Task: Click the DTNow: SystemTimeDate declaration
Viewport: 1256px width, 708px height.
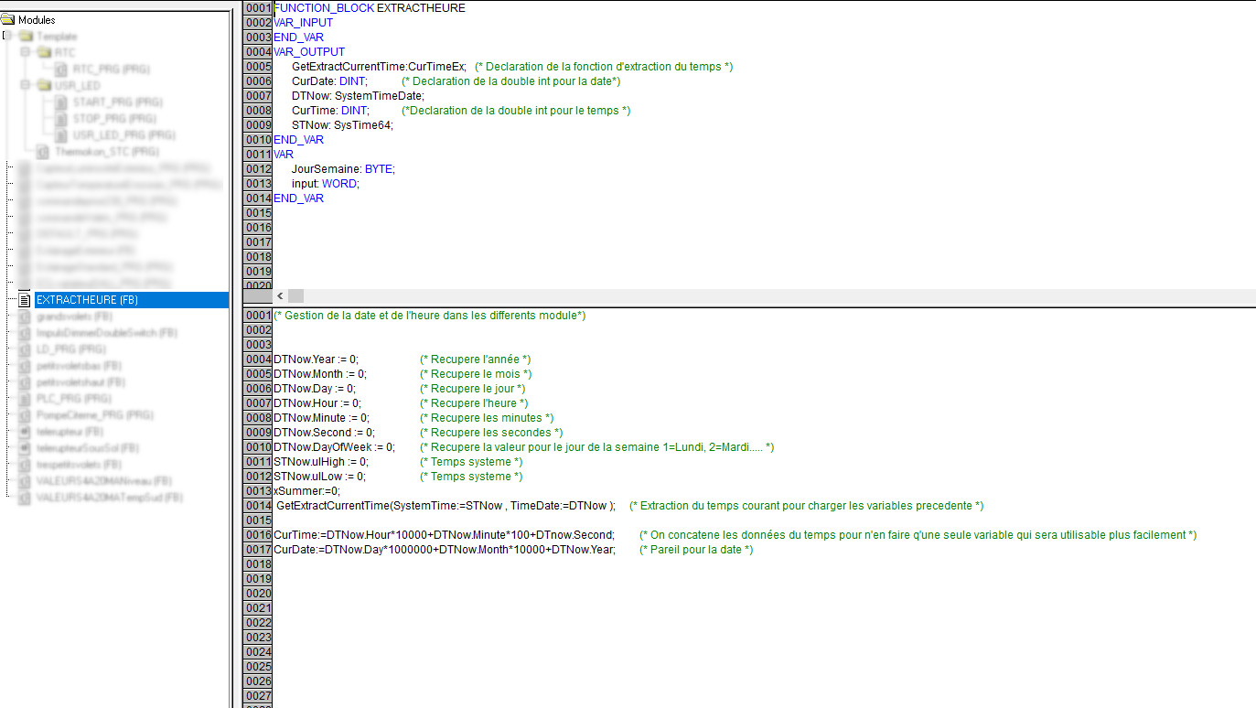Action: pyautogui.click(x=359, y=96)
